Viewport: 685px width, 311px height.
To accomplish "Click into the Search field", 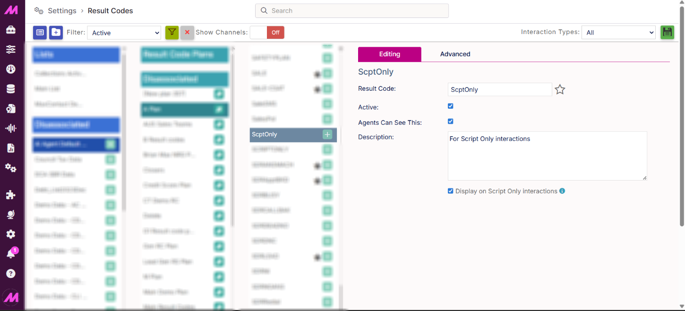I will 352,10.
